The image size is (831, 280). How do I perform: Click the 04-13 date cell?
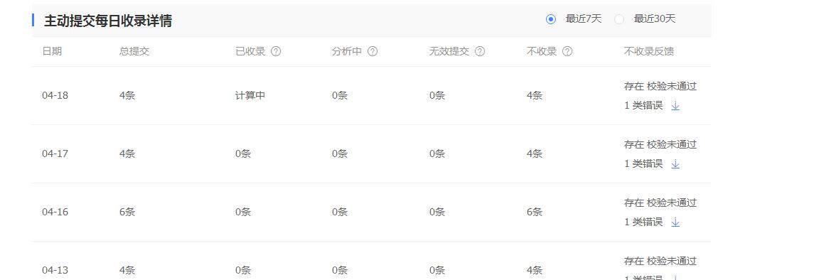click(x=55, y=271)
